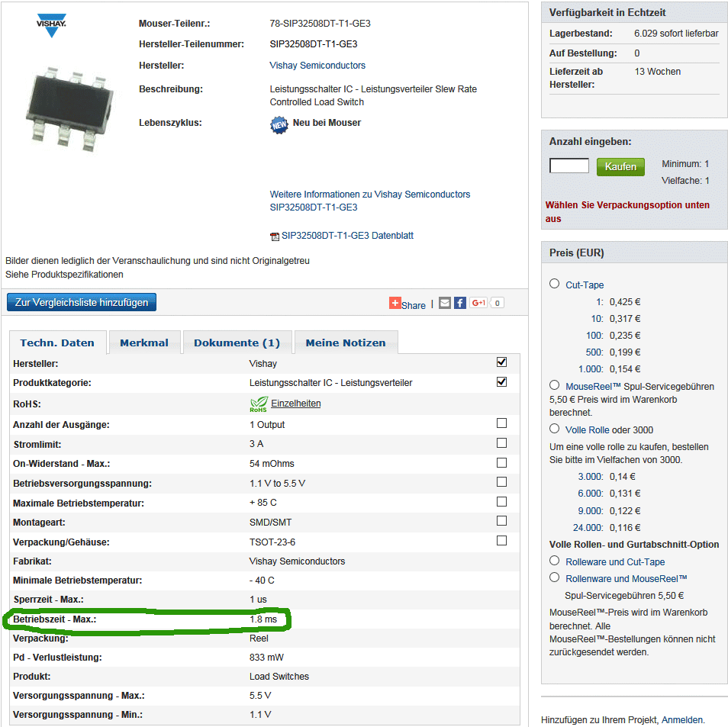
Task: Uncheck the Hersteller Vishay checkbox
Action: click(x=501, y=362)
